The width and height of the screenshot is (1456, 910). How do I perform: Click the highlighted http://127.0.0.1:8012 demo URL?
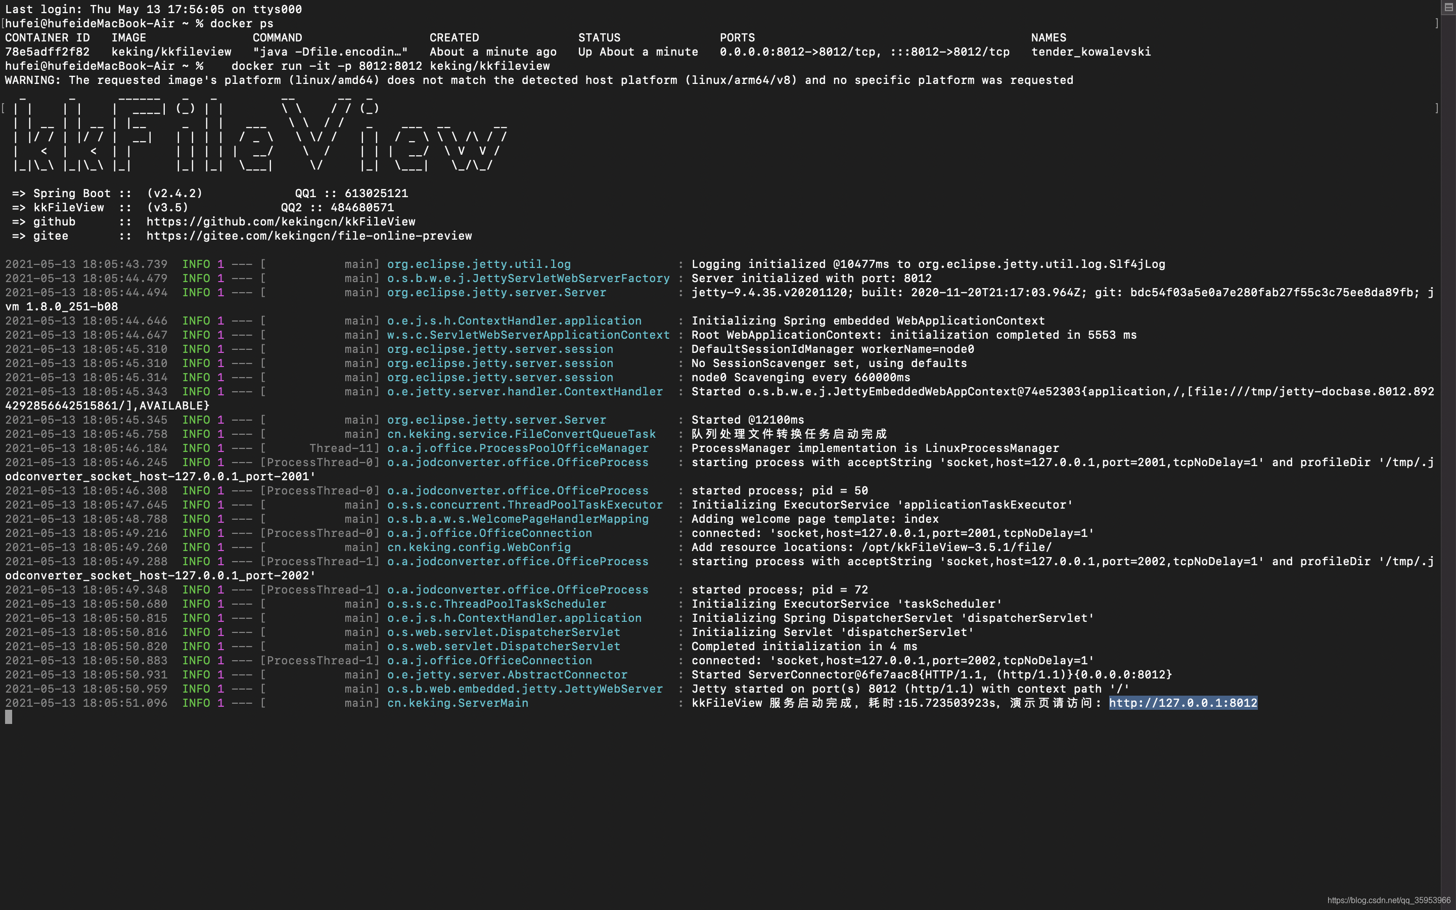pos(1183,703)
